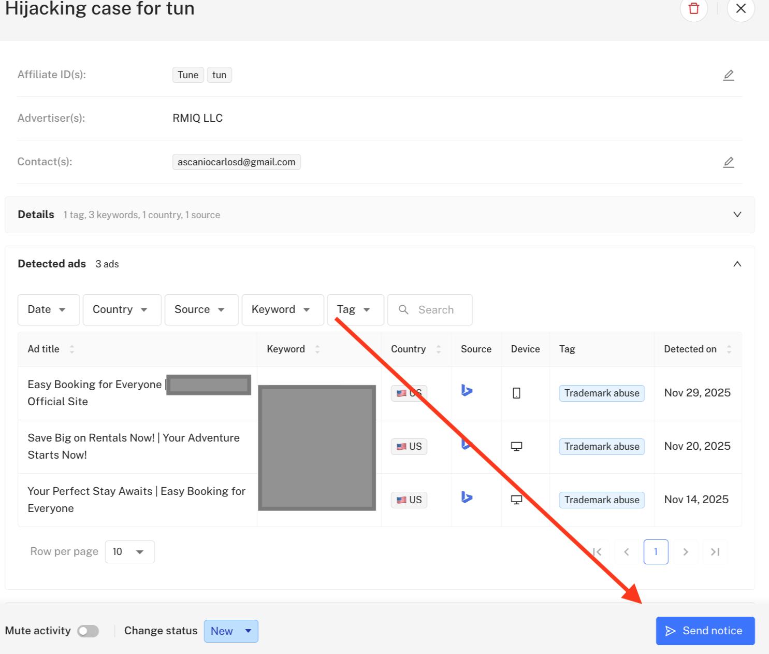Collapse the Detected ads section
This screenshot has width=769, height=654.
737,264
